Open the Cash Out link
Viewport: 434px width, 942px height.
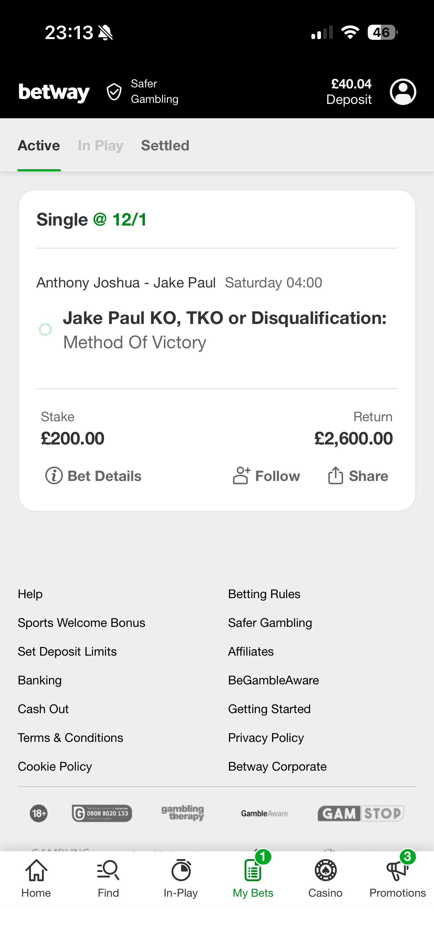[x=43, y=709]
